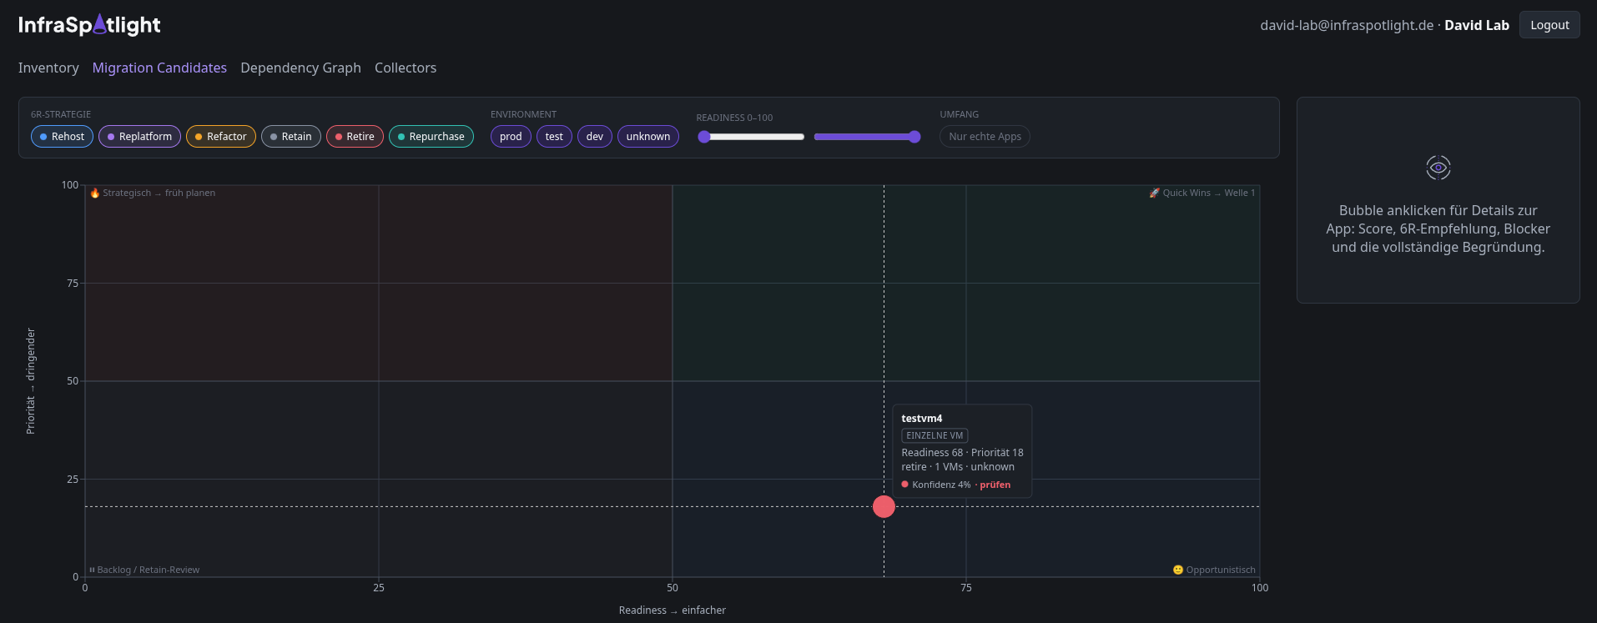Toggle the Retire strategy filter
The width and height of the screenshot is (1597, 623).
355,136
